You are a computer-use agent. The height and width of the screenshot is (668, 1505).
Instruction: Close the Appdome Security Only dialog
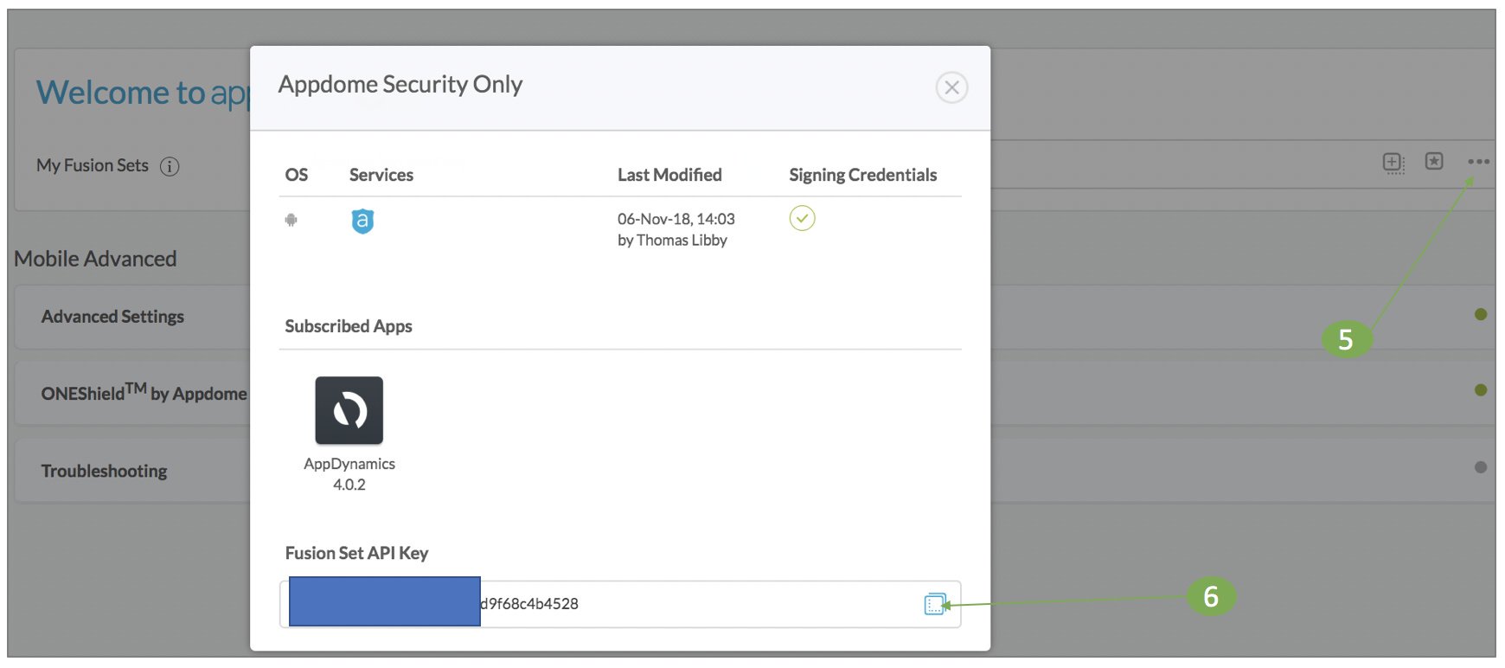tap(951, 87)
